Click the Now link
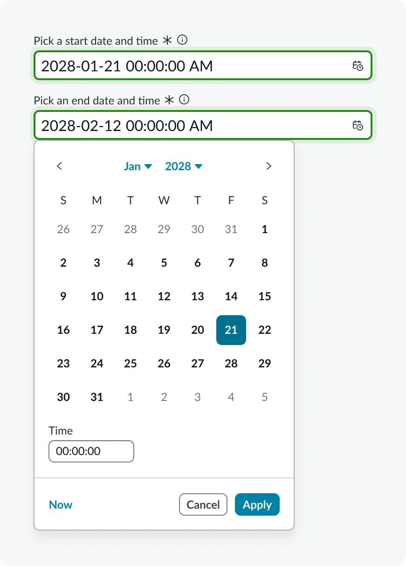This screenshot has width=406, height=566. [x=61, y=504]
